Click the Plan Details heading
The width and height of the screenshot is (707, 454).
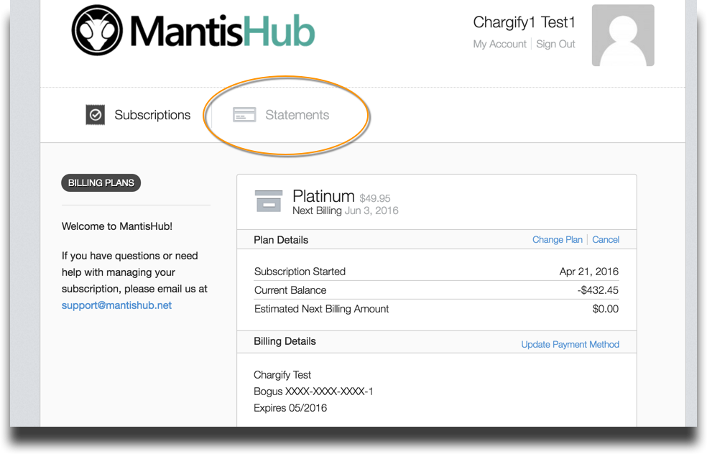281,240
